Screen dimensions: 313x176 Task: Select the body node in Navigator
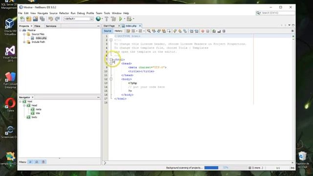[x=34, y=117]
